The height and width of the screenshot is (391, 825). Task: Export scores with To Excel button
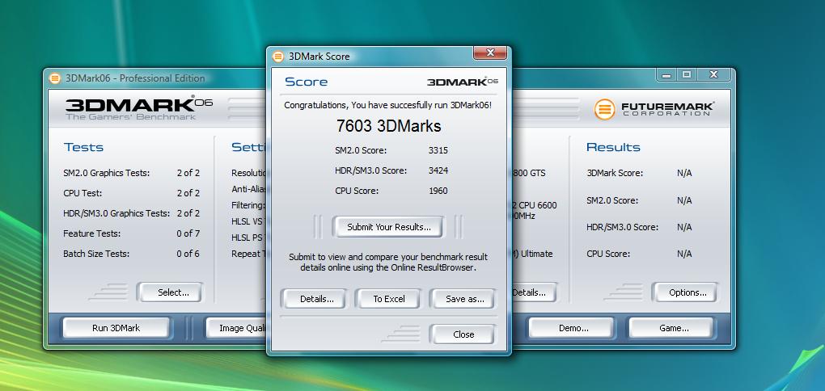click(389, 299)
